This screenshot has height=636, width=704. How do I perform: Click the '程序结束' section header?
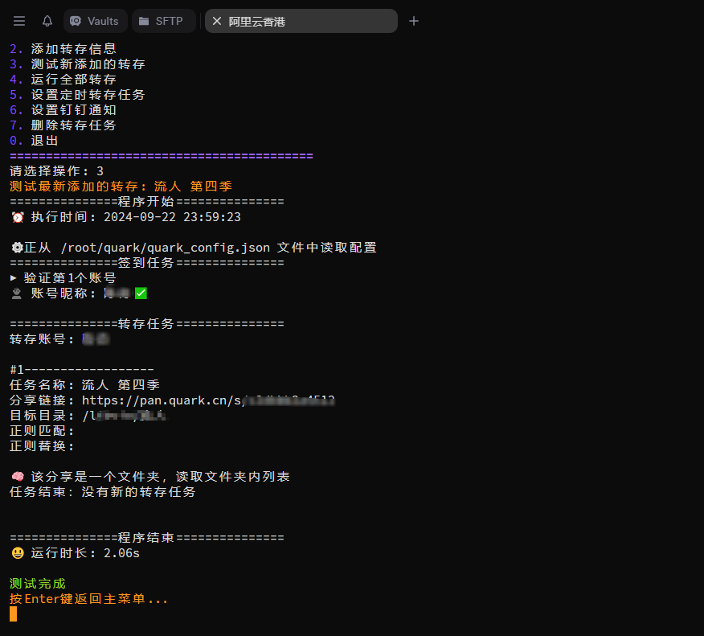(147, 537)
